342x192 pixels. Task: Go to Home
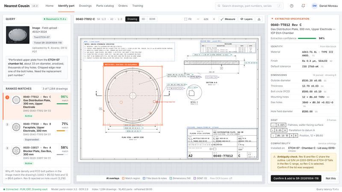[50, 6]
